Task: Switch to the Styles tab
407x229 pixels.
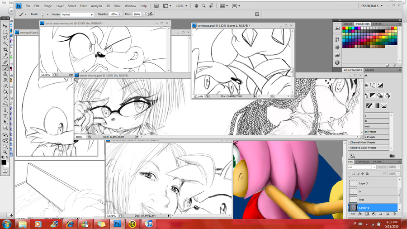Action: click(x=377, y=24)
